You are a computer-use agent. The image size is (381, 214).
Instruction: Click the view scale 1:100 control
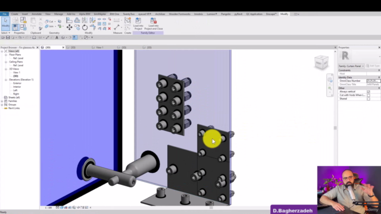[x=48, y=207]
